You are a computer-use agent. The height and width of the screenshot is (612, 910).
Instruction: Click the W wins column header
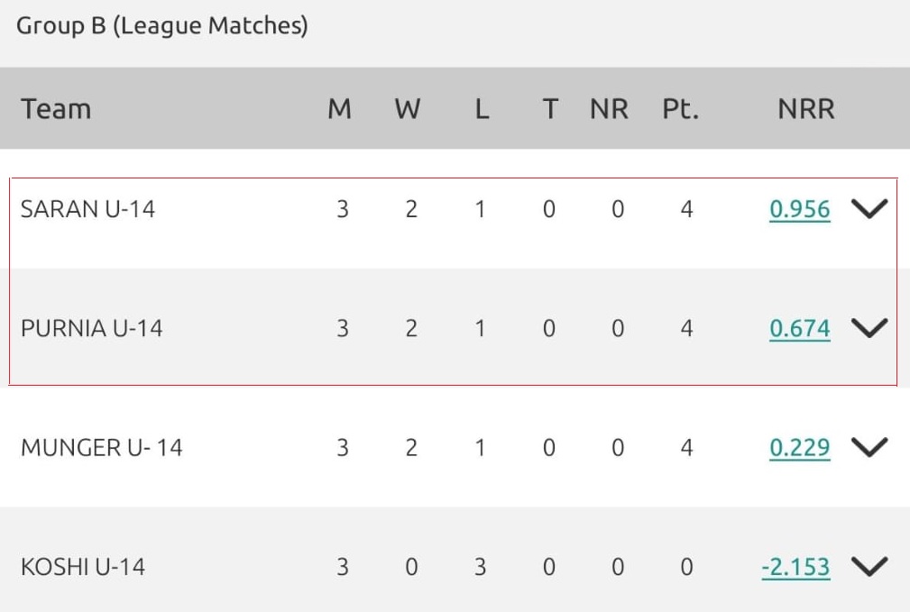[408, 109]
